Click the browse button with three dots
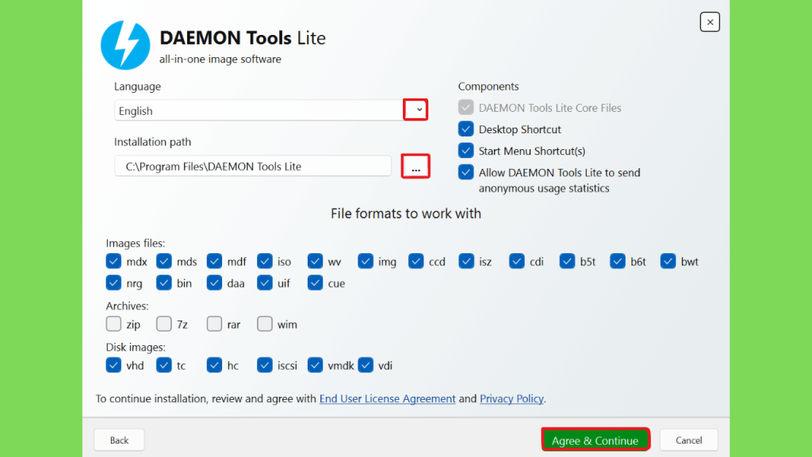812x457 pixels. [416, 167]
